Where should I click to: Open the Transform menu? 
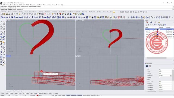(x=39, y=5)
